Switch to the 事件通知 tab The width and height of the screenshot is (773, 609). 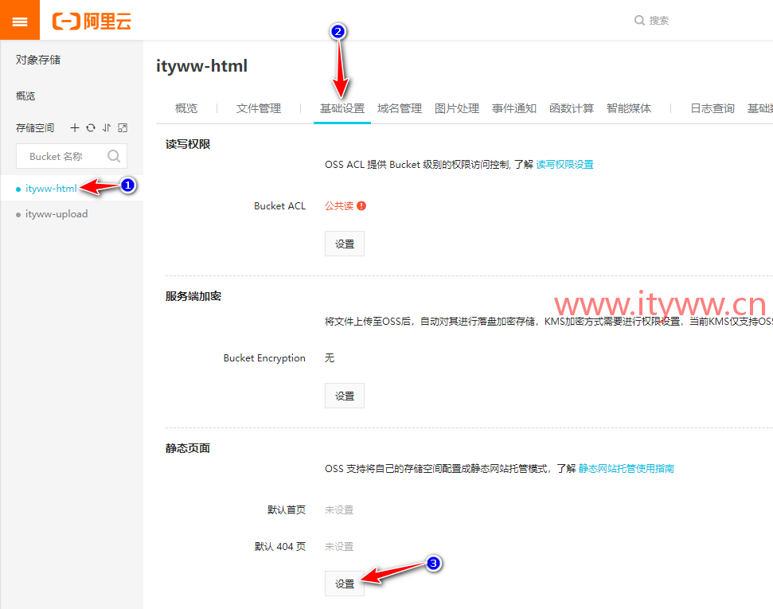coord(514,108)
